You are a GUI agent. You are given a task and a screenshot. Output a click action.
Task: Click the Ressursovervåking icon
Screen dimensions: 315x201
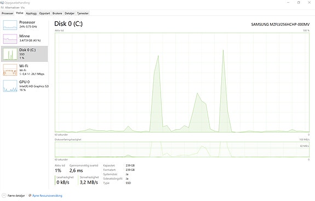coord(30,196)
